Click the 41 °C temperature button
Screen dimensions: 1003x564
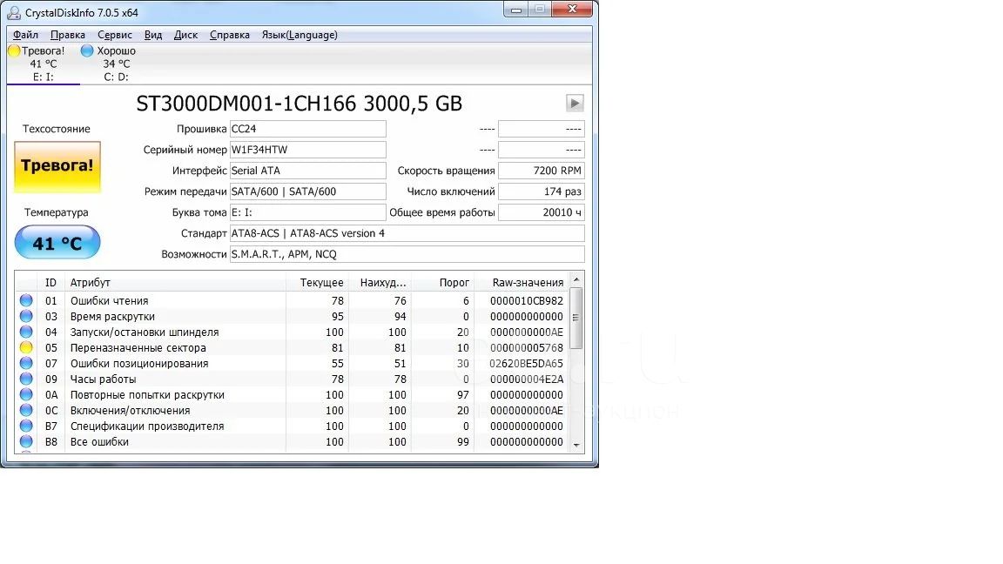(57, 242)
